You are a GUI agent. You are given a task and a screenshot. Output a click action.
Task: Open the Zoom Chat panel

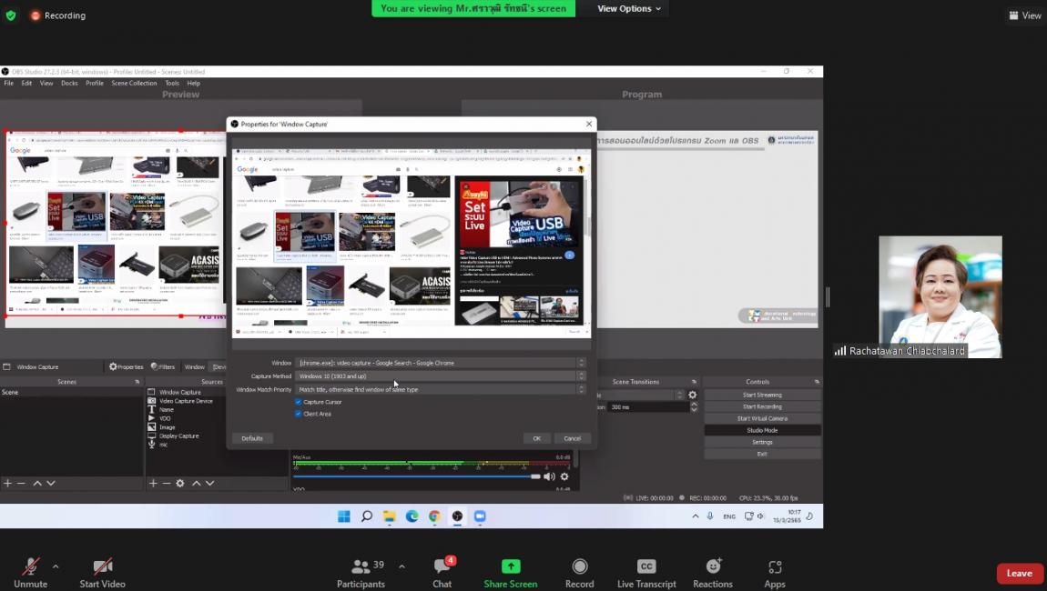(x=442, y=573)
